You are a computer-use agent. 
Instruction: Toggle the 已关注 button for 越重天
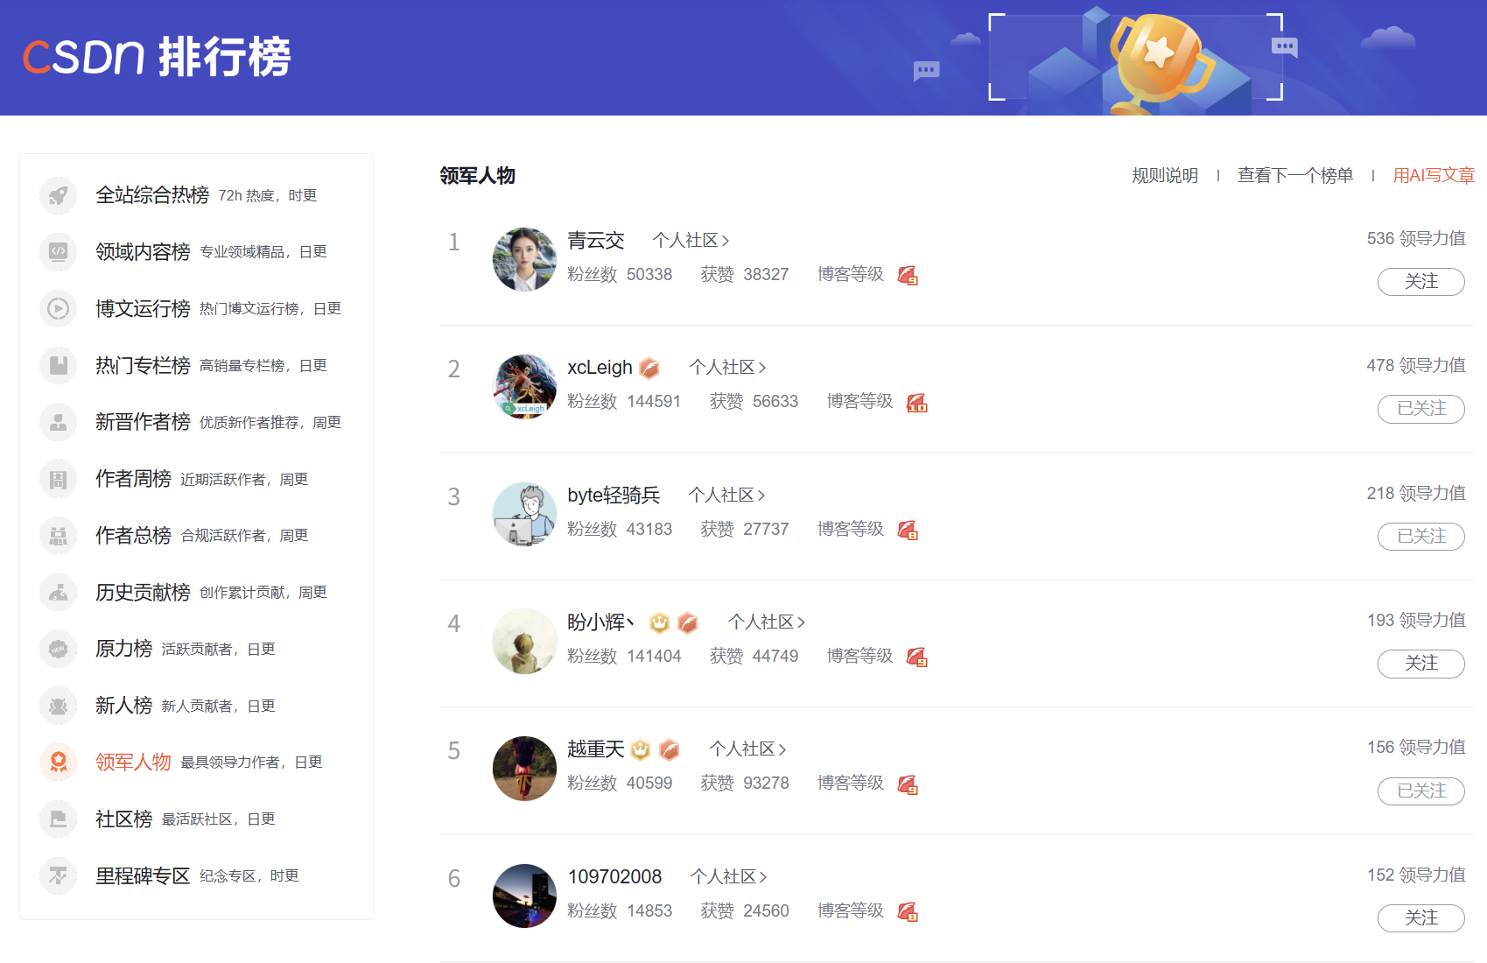(1420, 791)
